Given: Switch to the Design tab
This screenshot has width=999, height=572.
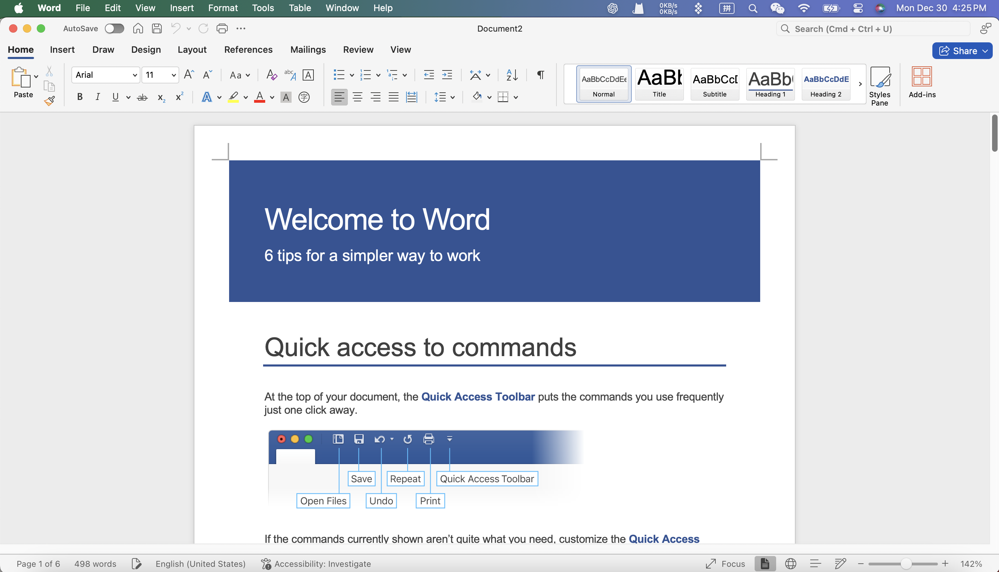Looking at the screenshot, I should [146, 50].
